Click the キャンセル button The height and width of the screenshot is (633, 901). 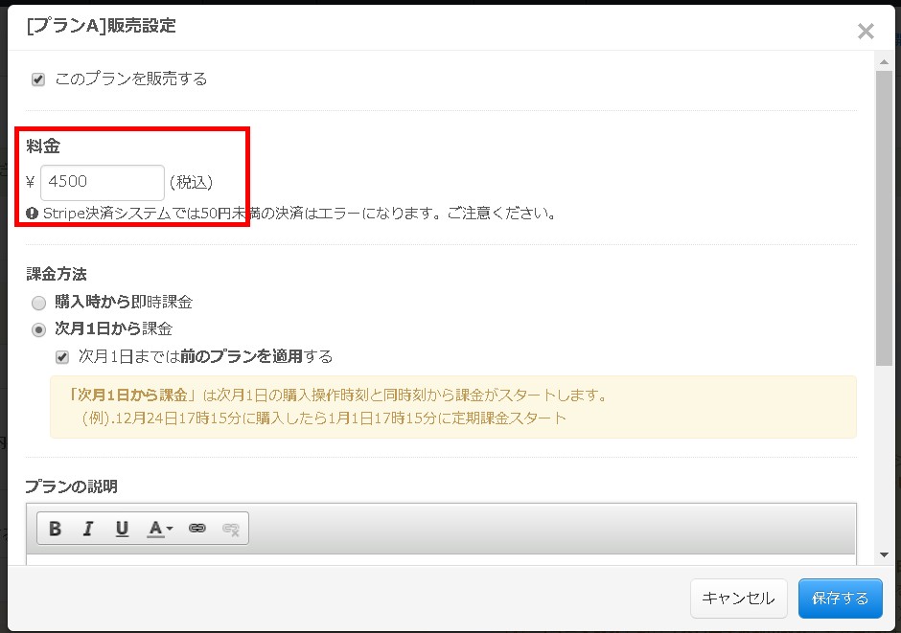(738, 598)
